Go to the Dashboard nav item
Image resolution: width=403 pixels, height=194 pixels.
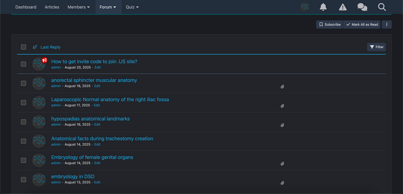coord(26,7)
